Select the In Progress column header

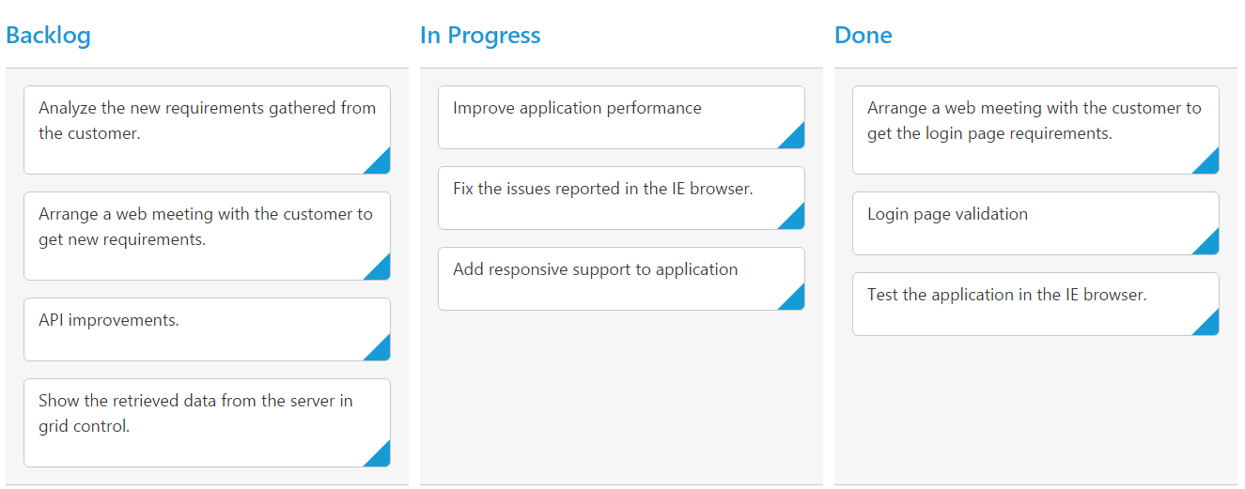[x=480, y=36]
